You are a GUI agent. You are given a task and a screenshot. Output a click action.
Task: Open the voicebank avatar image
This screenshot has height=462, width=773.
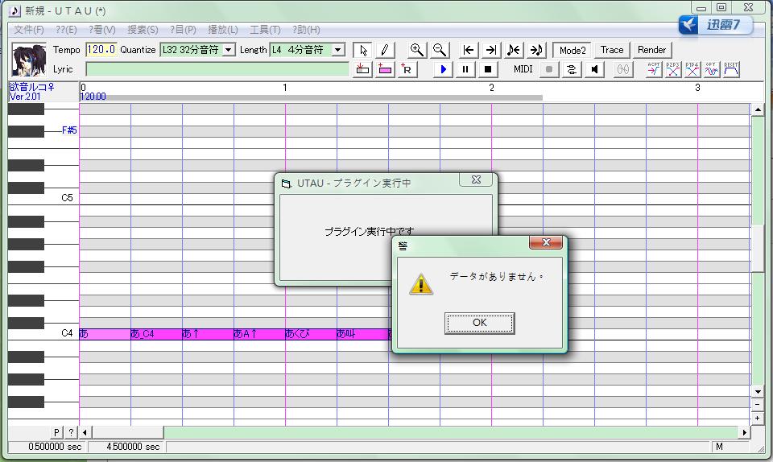29,60
